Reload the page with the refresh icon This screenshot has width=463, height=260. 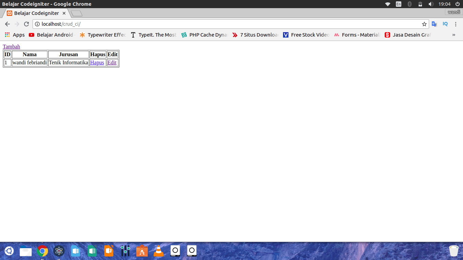tap(26, 24)
